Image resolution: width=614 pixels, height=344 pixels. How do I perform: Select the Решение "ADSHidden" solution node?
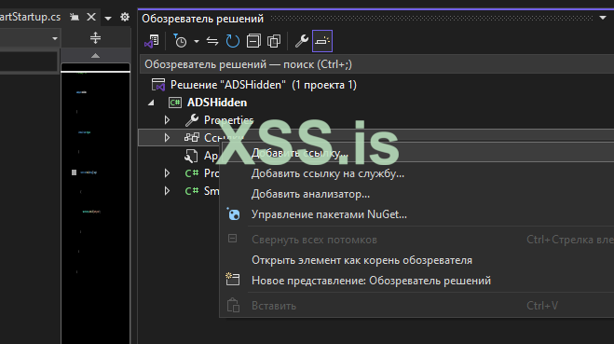coord(263,85)
